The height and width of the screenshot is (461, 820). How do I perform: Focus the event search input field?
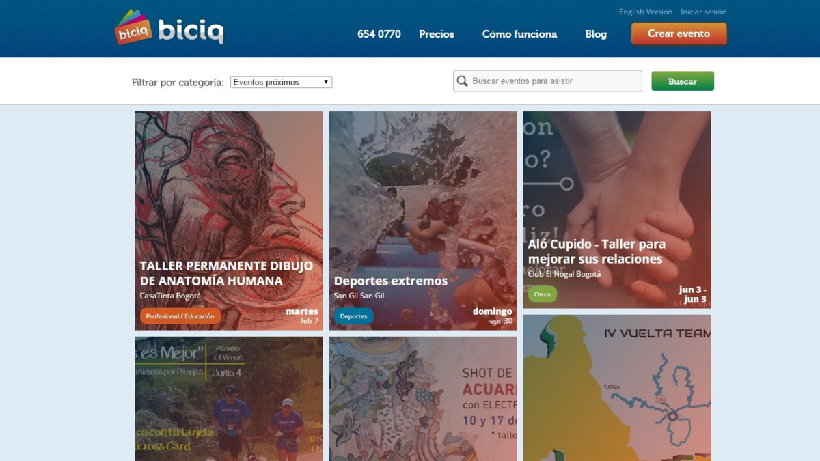(547, 81)
